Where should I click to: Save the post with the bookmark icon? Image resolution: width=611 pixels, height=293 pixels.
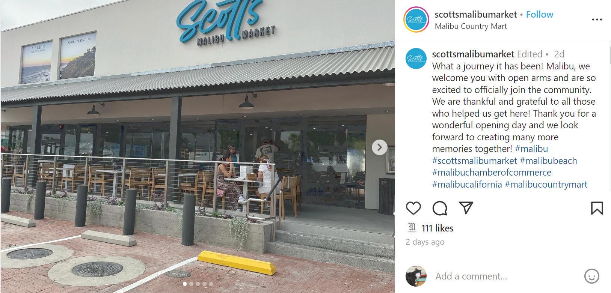(597, 208)
